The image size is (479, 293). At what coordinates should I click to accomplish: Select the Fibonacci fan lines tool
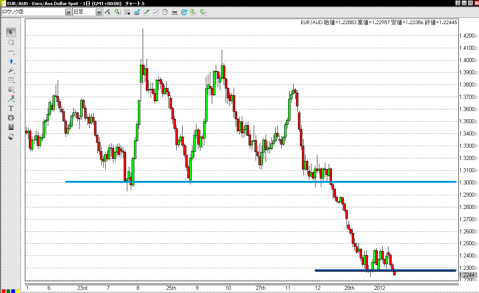11,89
